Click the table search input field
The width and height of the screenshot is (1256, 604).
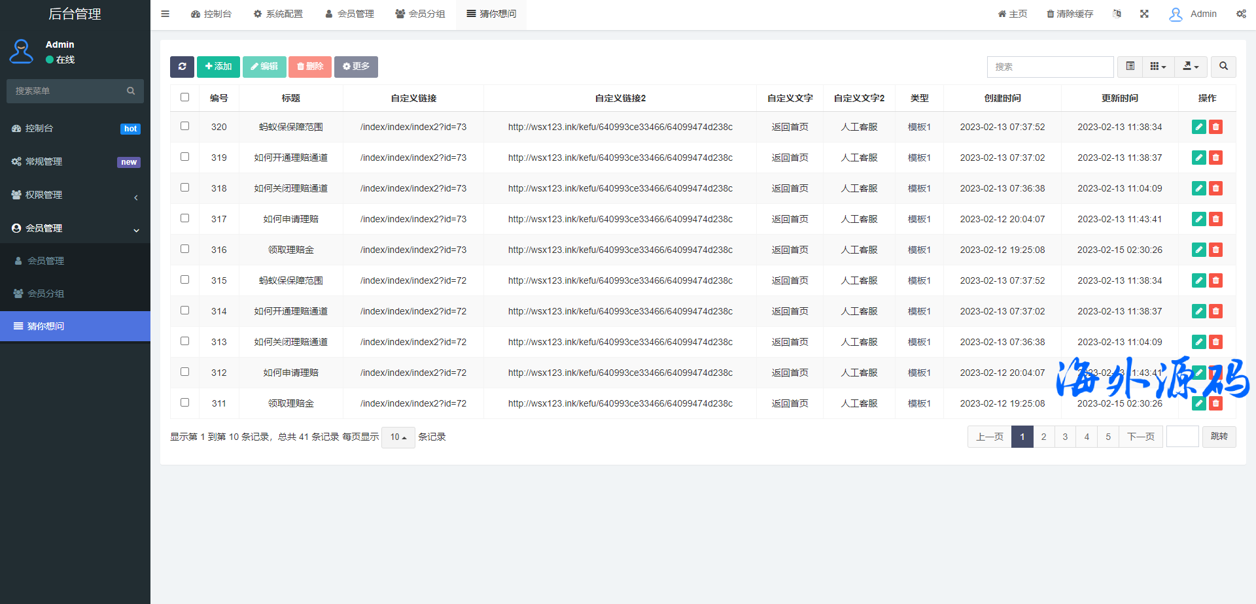[1050, 67]
